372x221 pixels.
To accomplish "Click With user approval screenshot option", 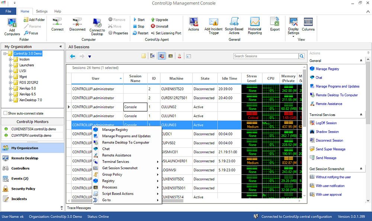I will tap(328, 195).
